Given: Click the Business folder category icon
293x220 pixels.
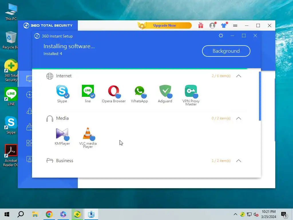Looking at the screenshot, I should [x=50, y=160].
